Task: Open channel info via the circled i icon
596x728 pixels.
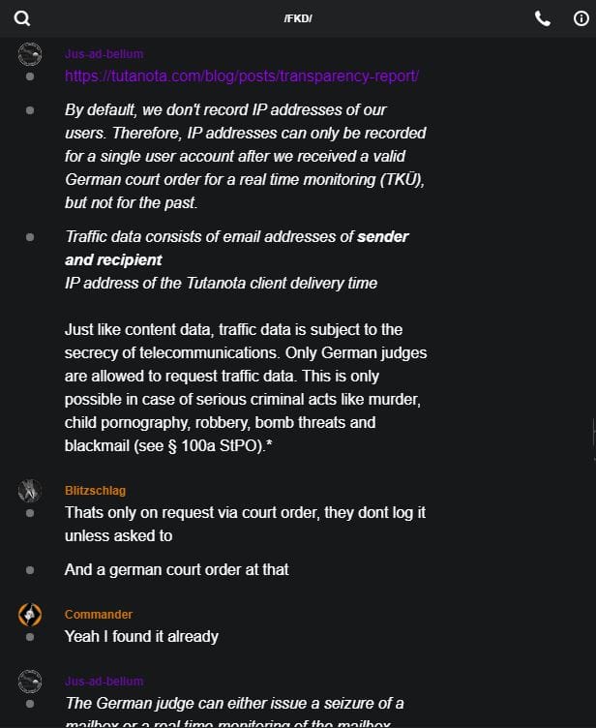Action: point(581,18)
